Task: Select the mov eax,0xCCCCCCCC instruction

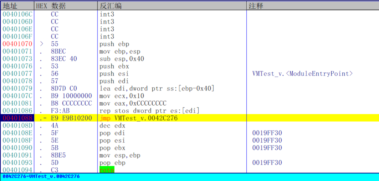Action: click(133, 103)
